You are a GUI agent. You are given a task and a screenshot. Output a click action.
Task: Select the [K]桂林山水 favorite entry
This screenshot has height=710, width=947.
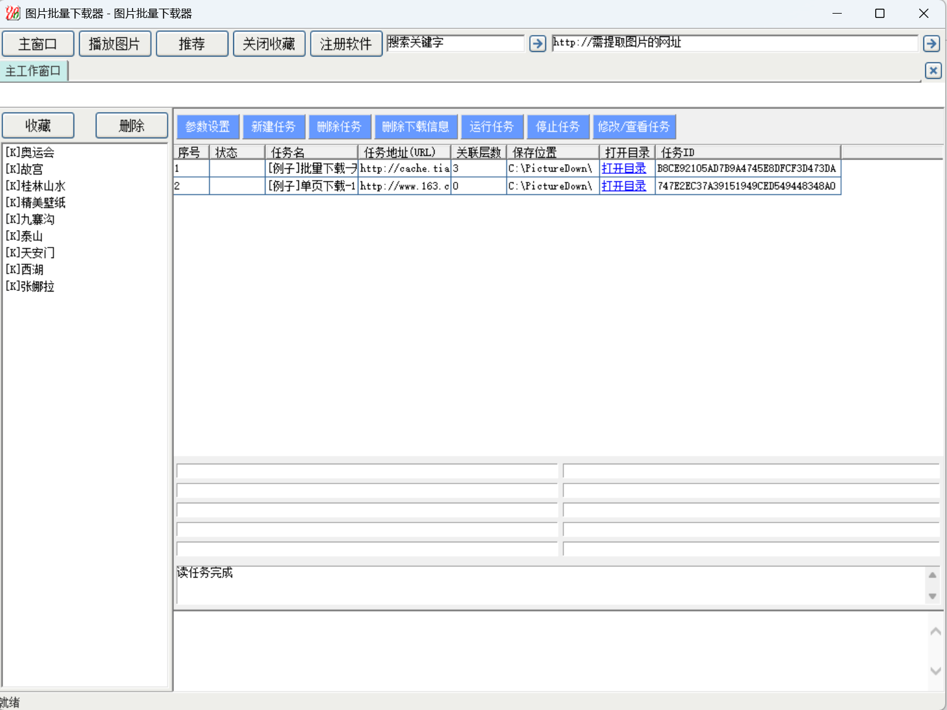(35, 186)
